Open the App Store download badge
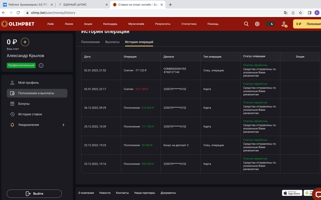 coord(292,193)
